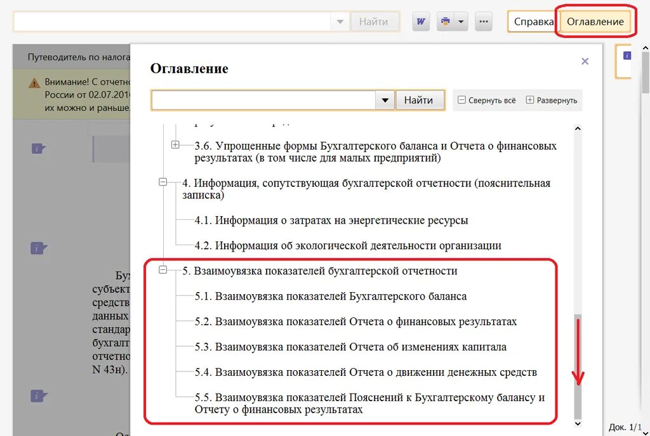Open top search history dropdown

point(340,22)
